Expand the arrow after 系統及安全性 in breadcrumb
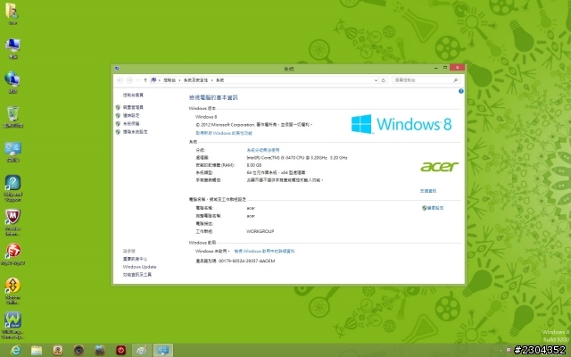This screenshot has width=571, height=357. (x=211, y=80)
